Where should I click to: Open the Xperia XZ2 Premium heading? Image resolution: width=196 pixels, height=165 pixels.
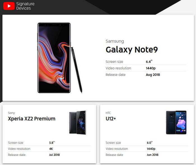point(32,119)
